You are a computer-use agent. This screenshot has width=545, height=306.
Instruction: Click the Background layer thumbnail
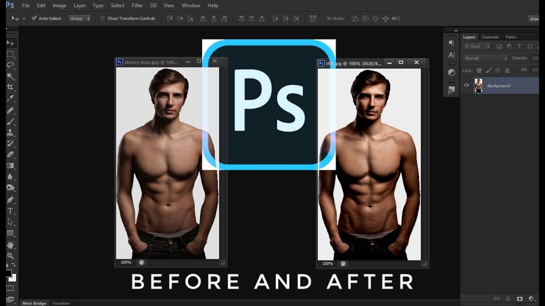(x=479, y=85)
